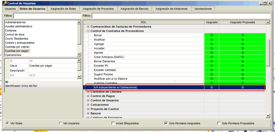Open the Asignación de Roles tab
The image size is (275, 132).
click(x=63, y=9)
